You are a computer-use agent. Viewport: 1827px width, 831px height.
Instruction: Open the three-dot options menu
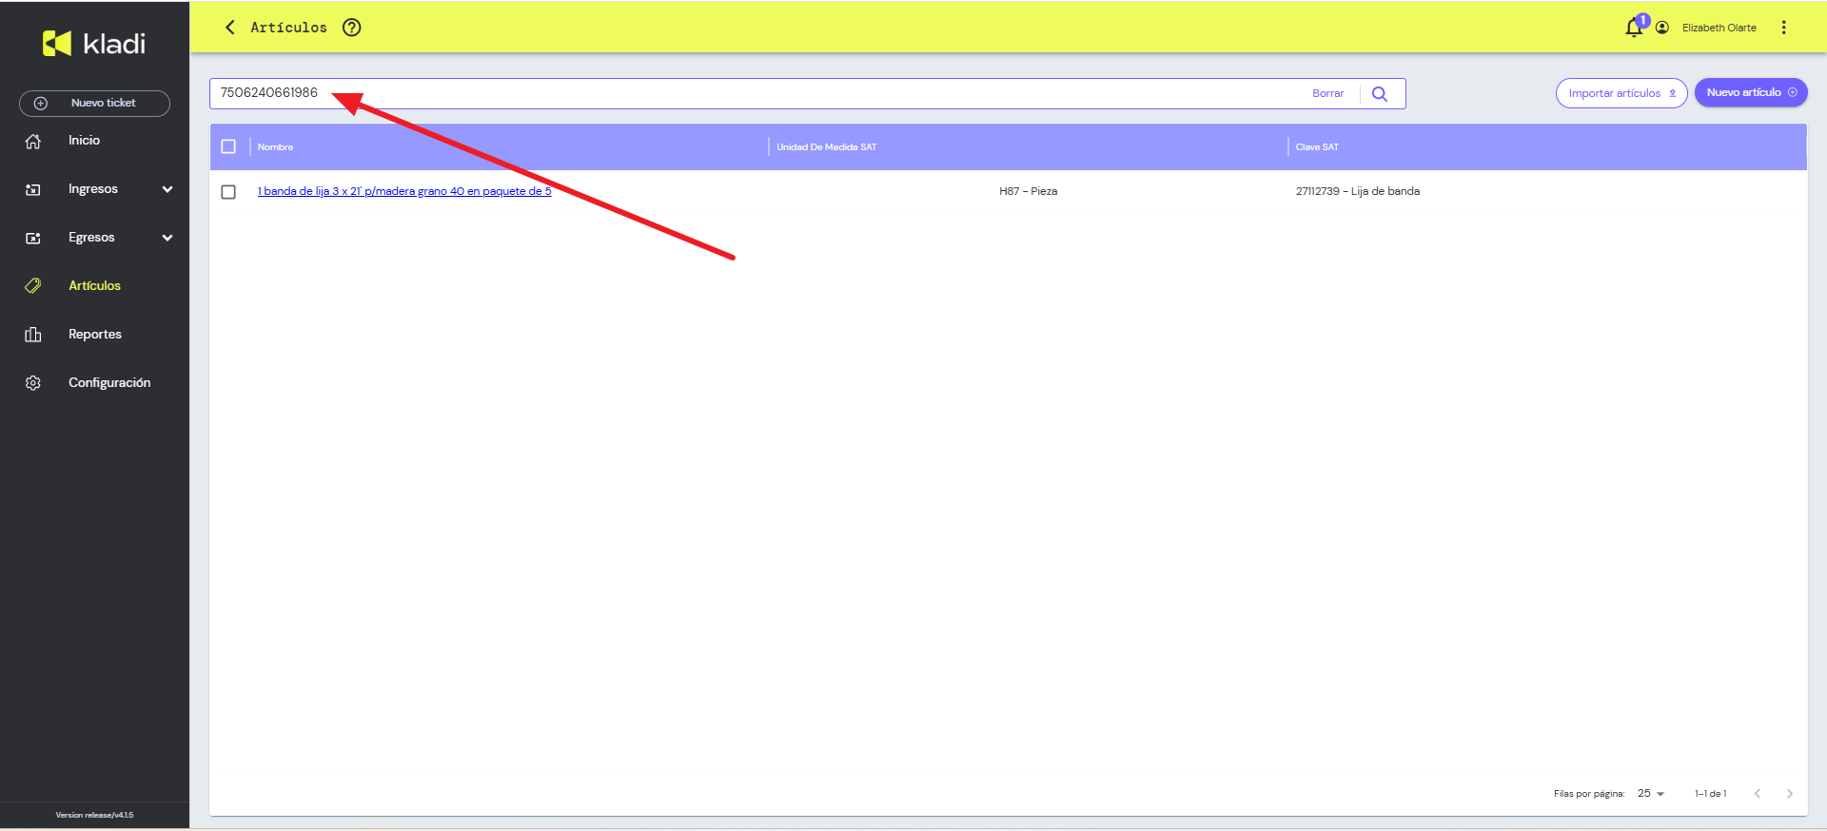point(1784,28)
